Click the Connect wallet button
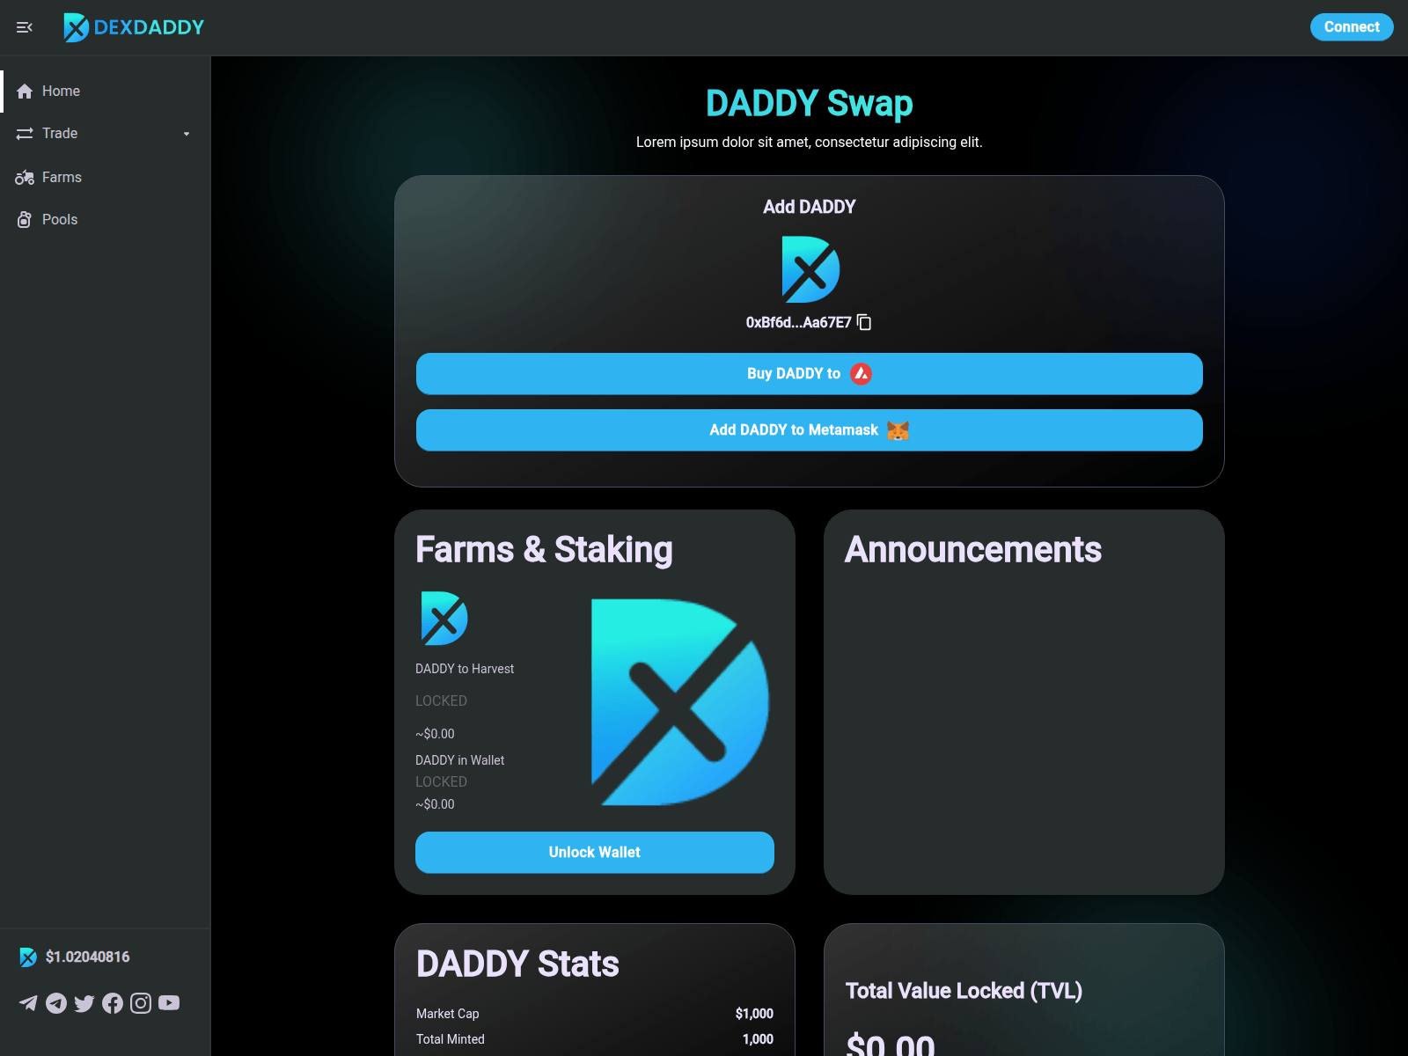 (x=1351, y=27)
